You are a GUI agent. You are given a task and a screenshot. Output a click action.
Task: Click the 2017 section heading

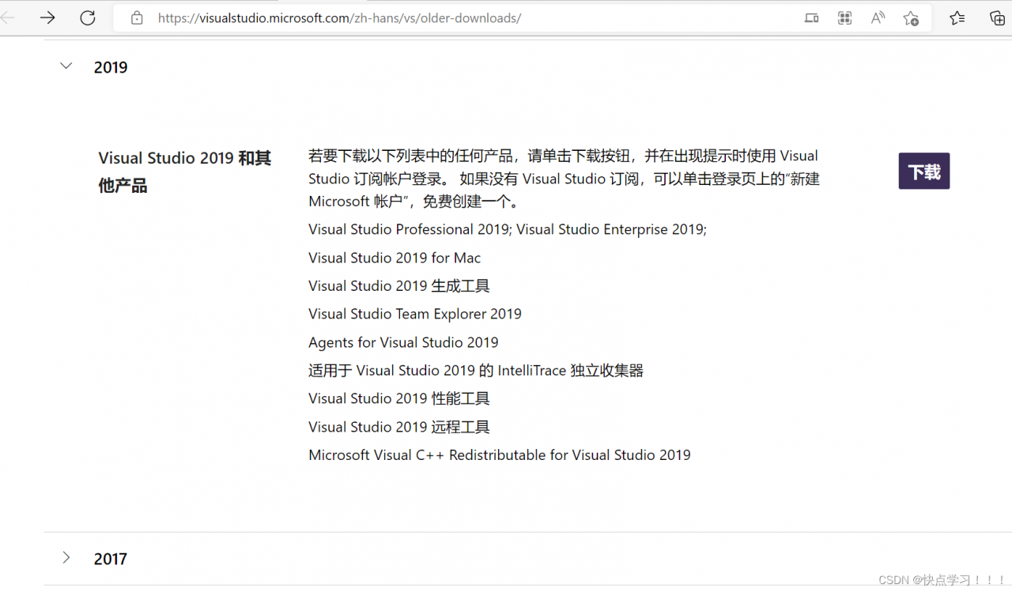click(111, 559)
